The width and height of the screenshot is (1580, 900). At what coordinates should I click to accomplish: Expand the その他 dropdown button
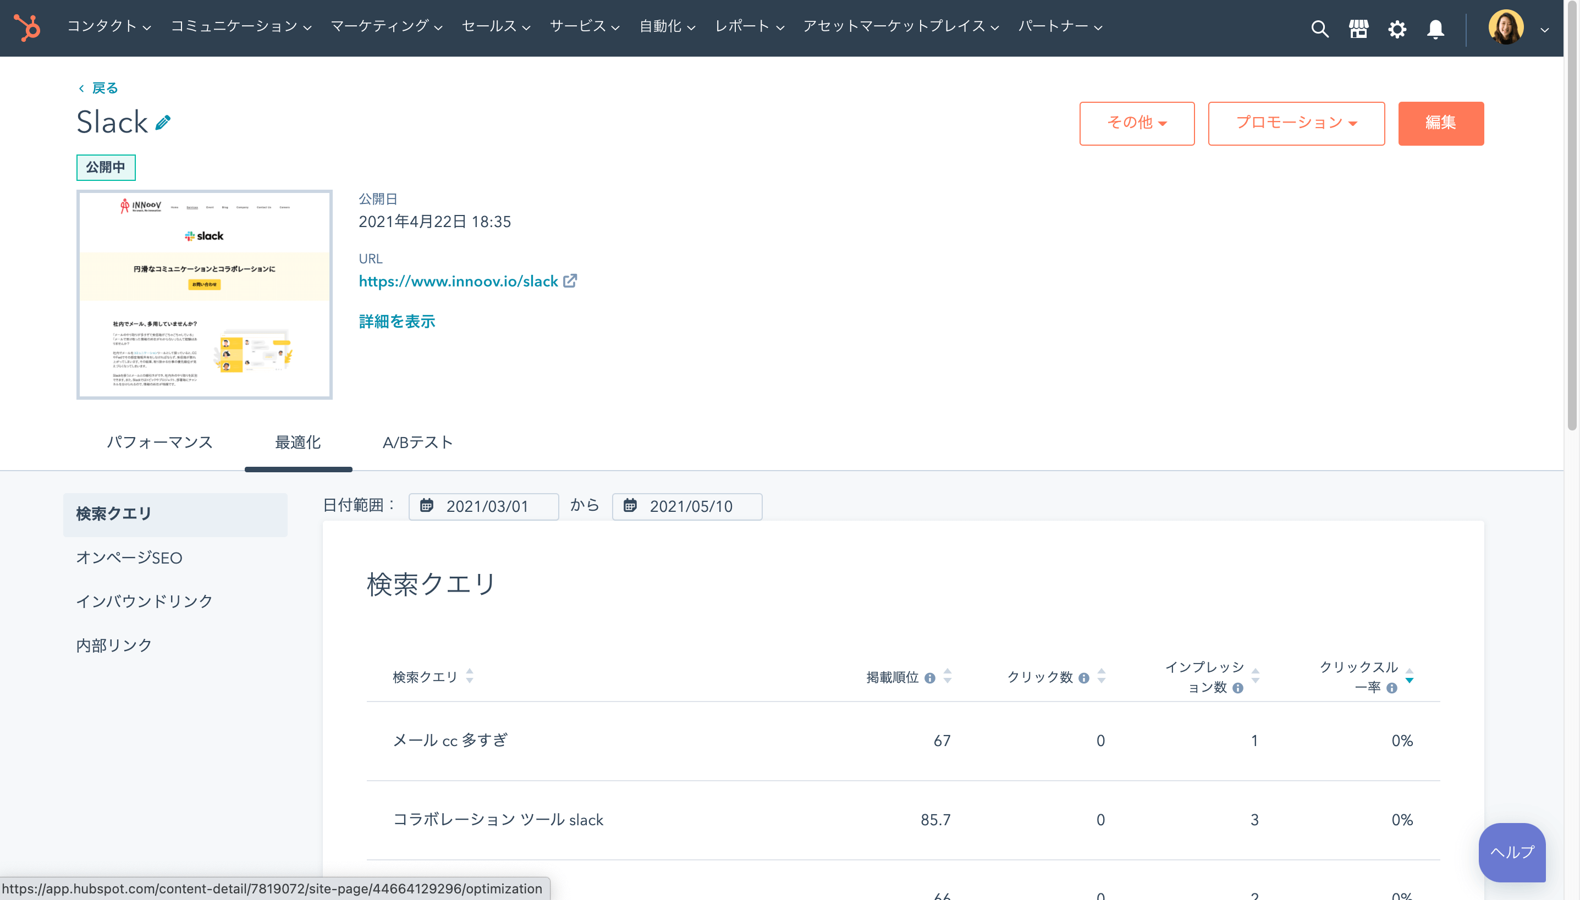(1137, 123)
